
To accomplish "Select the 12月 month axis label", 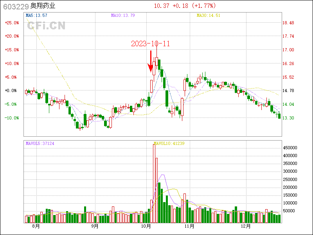I will (245, 226).
